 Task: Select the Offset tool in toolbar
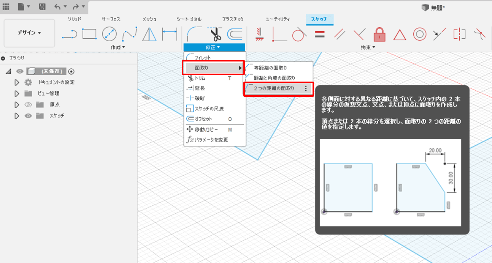pyautogui.click(x=235, y=35)
